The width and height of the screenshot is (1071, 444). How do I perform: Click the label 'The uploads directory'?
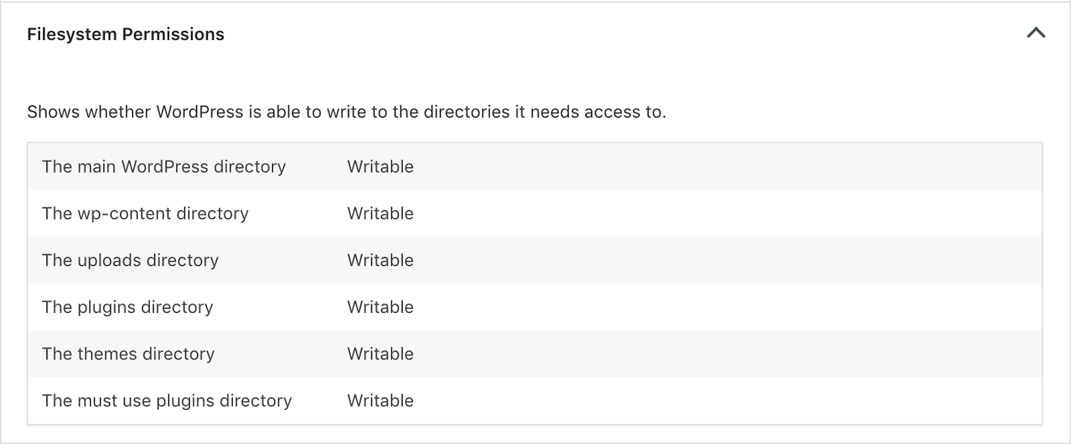131,260
